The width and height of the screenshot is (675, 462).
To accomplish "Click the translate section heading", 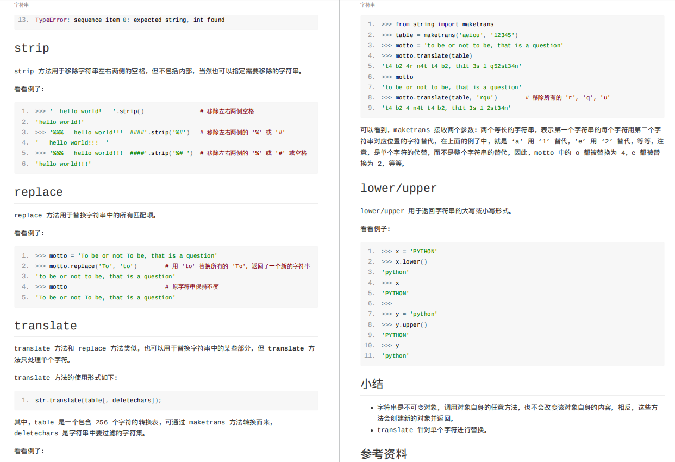I will pyautogui.click(x=46, y=326).
